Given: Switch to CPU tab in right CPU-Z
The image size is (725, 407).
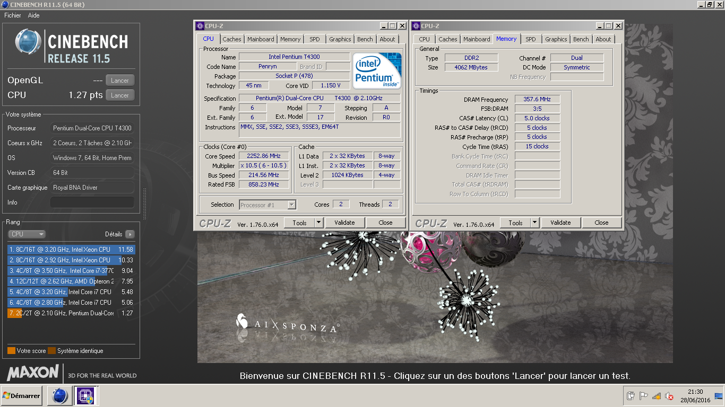Looking at the screenshot, I should coord(425,39).
